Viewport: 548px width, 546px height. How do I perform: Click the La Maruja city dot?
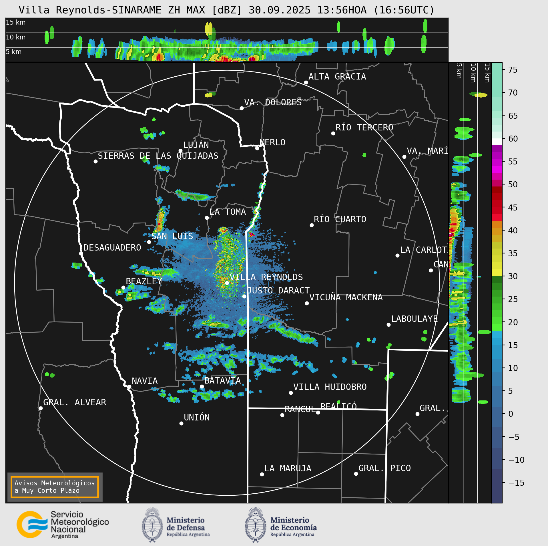pyautogui.click(x=262, y=474)
